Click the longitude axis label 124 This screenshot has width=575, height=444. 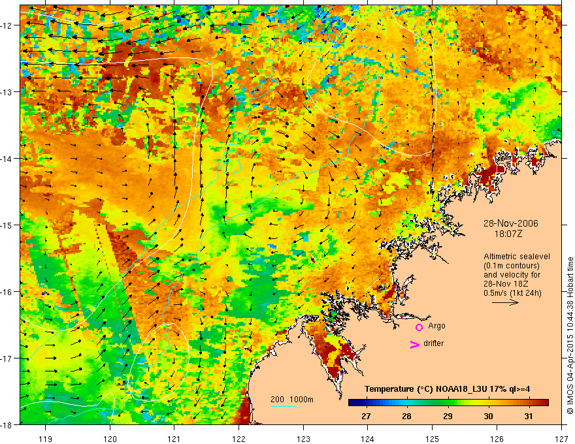[367, 439]
